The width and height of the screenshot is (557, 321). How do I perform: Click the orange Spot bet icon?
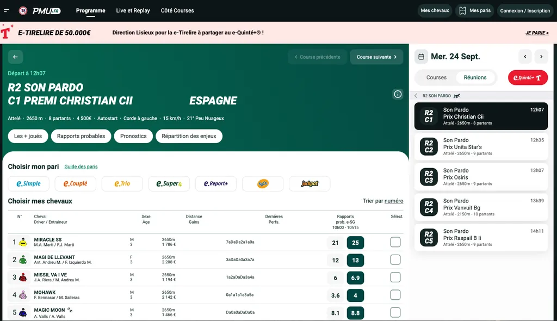[263, 183]
